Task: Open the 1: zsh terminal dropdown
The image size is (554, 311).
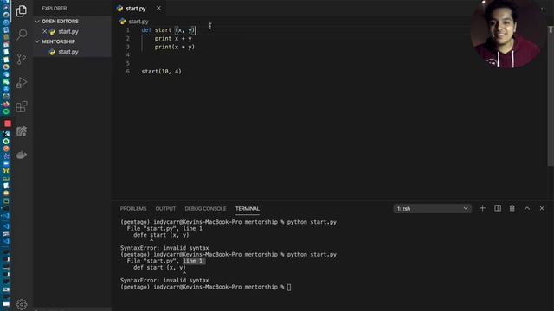Action: pyautogui.click(x=433, y=208)
